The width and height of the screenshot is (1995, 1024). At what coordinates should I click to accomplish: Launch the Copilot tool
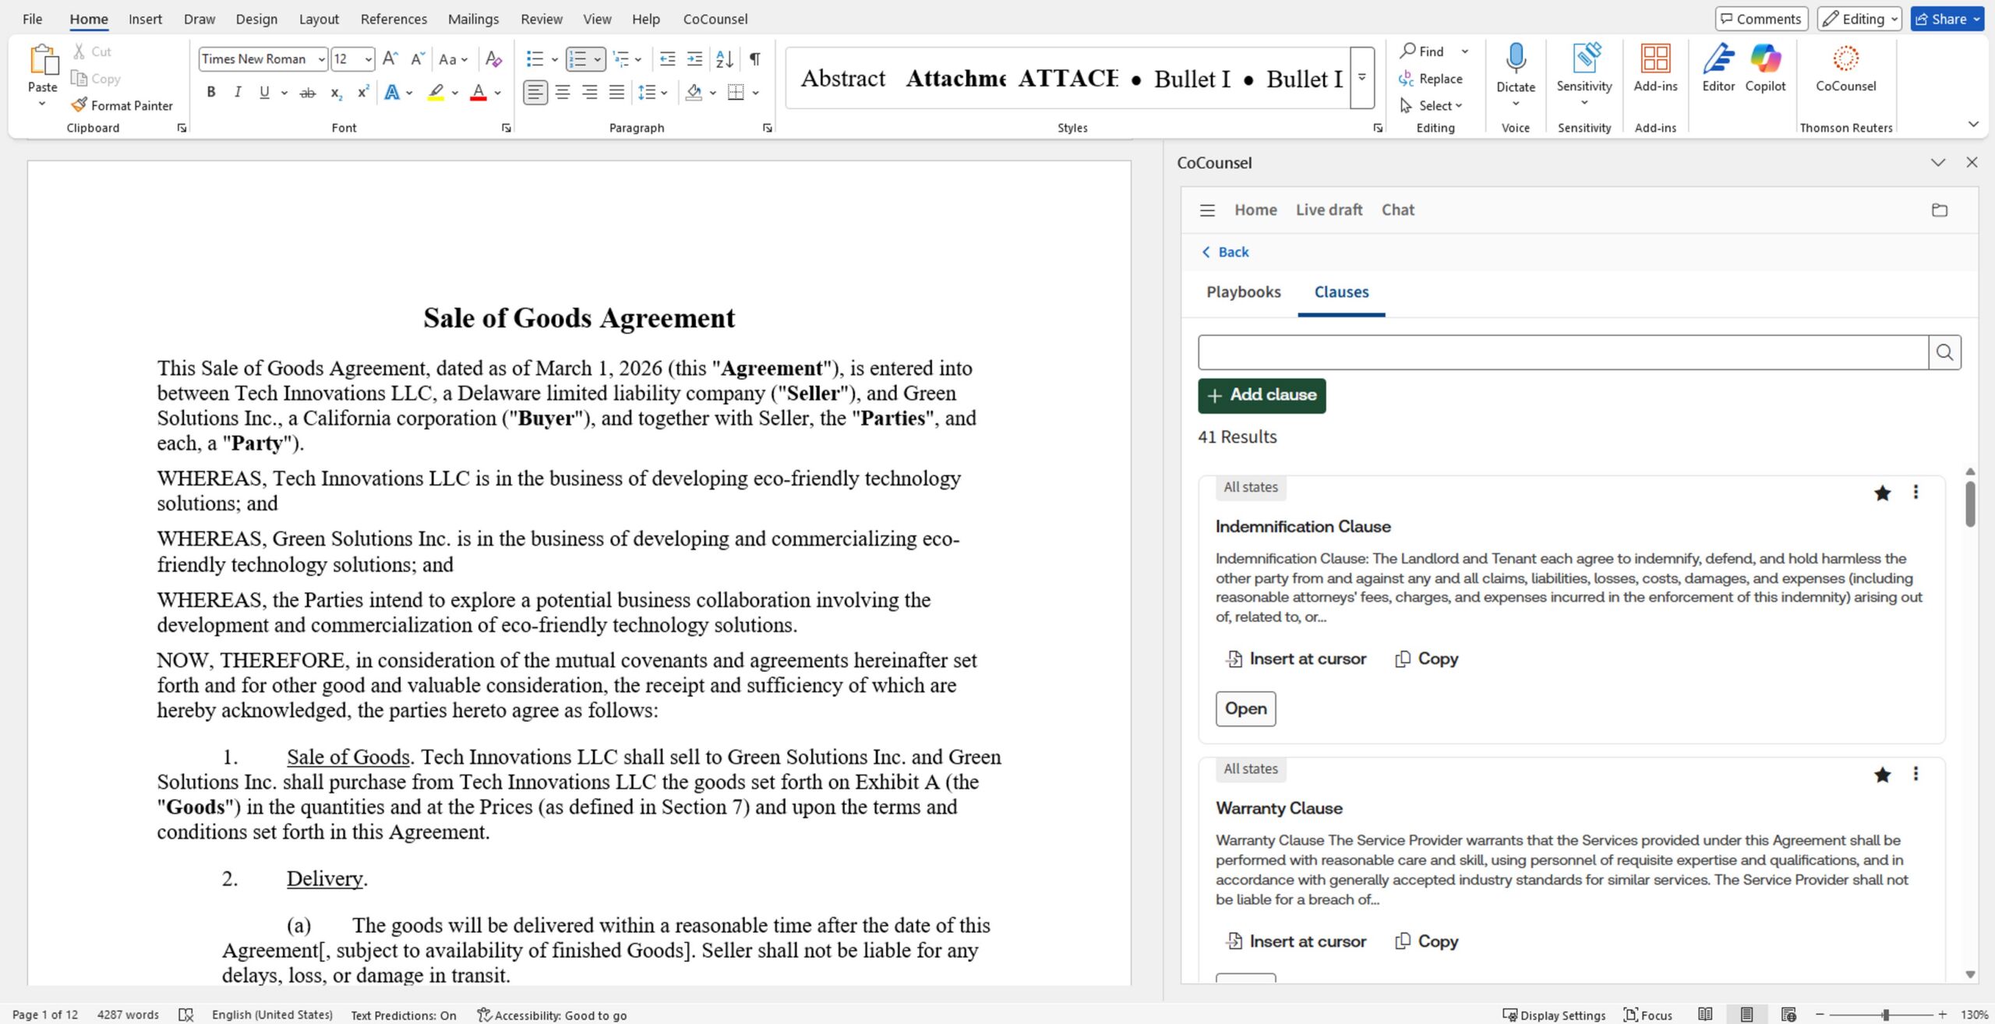click(x=1764, y=69)
